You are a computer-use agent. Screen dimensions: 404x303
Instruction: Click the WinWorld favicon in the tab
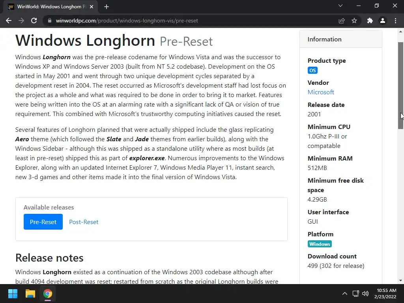[11, 7]
